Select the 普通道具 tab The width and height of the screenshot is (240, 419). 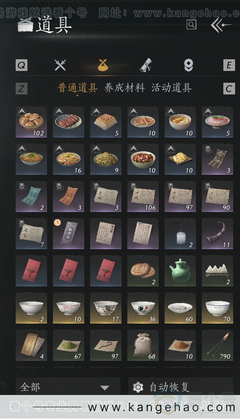tap(77, 88)
